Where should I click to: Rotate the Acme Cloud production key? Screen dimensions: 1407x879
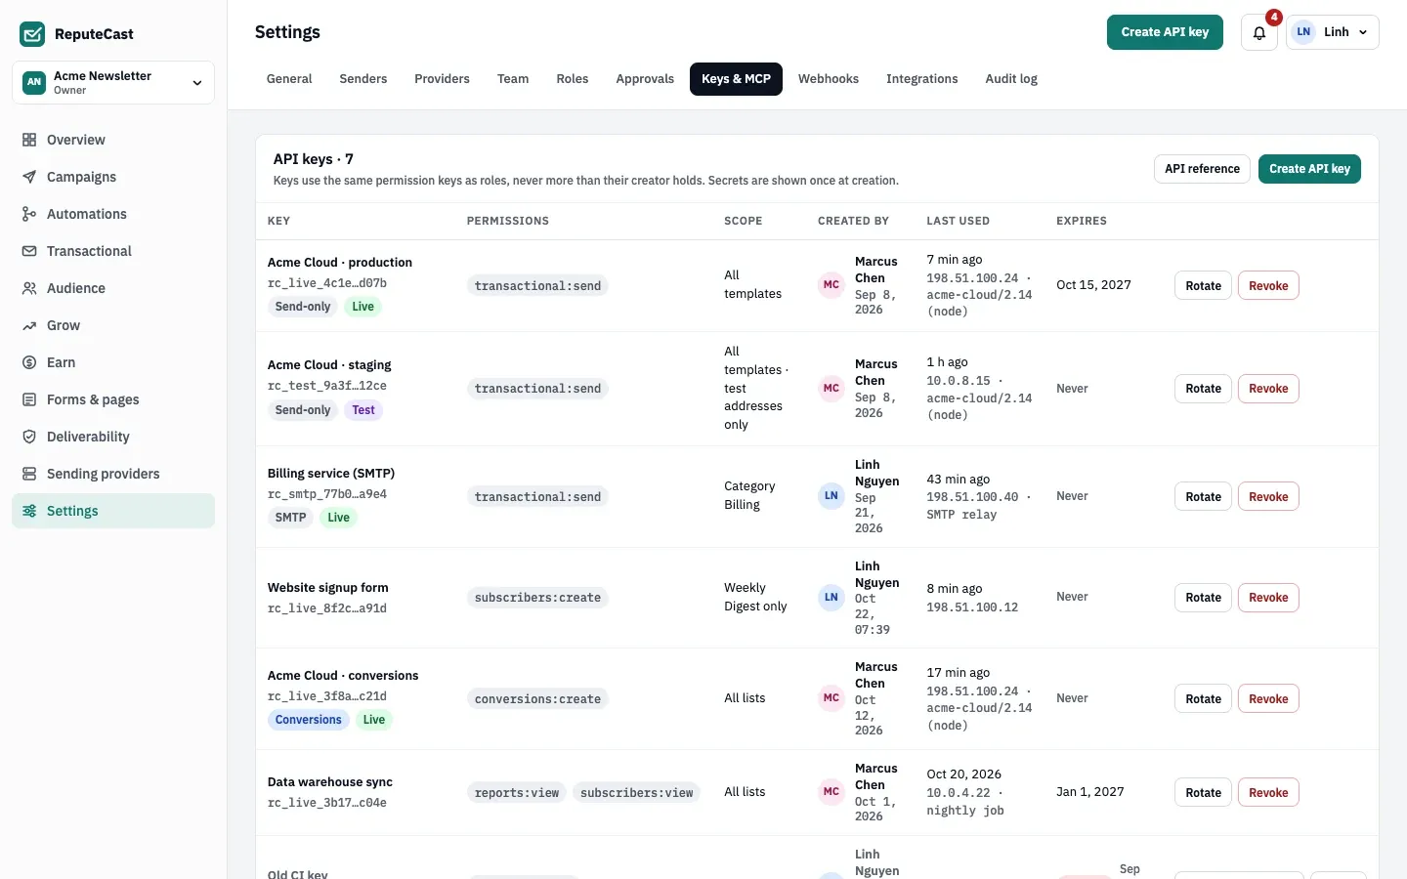1203,286
